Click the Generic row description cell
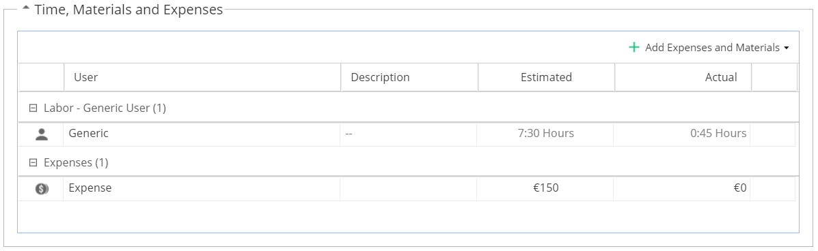The height and width of the screenshot is (251, 818). pos(408,134)
